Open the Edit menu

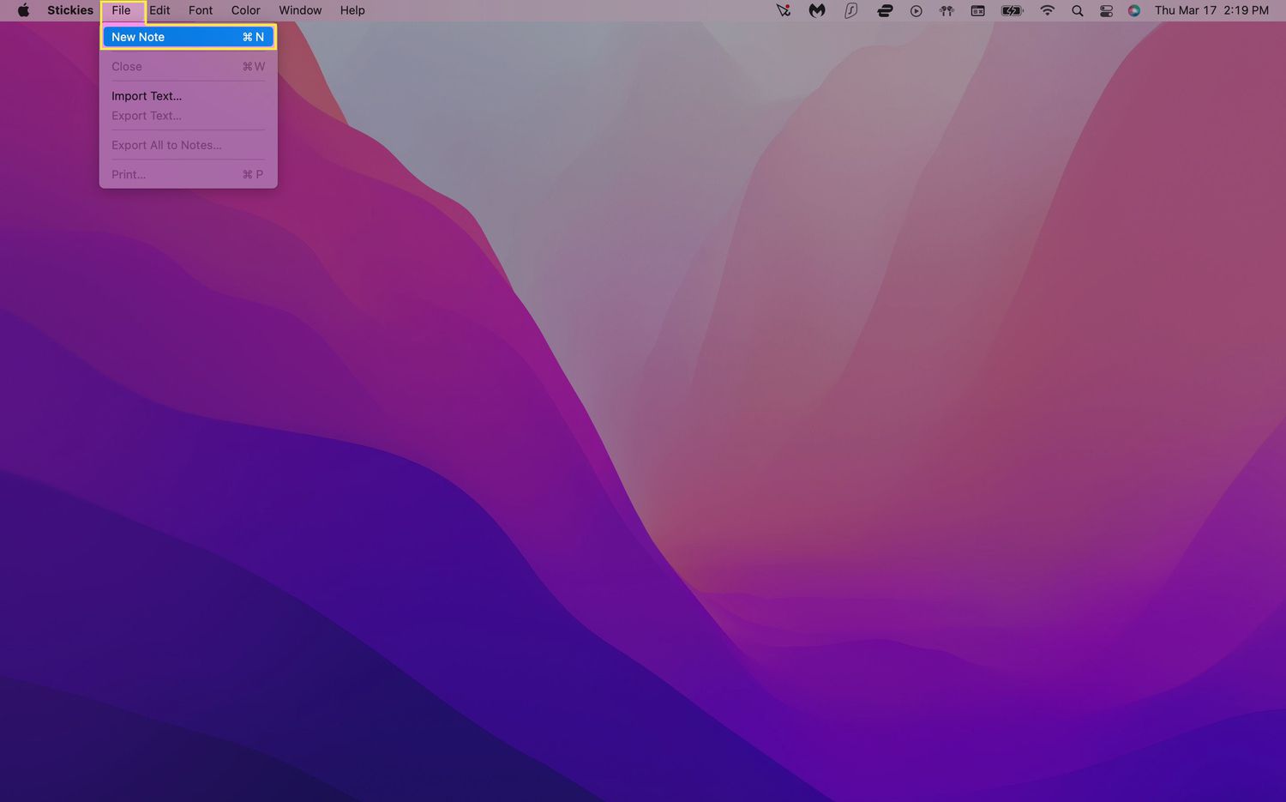pyautogui.click(x=160, y=10)
